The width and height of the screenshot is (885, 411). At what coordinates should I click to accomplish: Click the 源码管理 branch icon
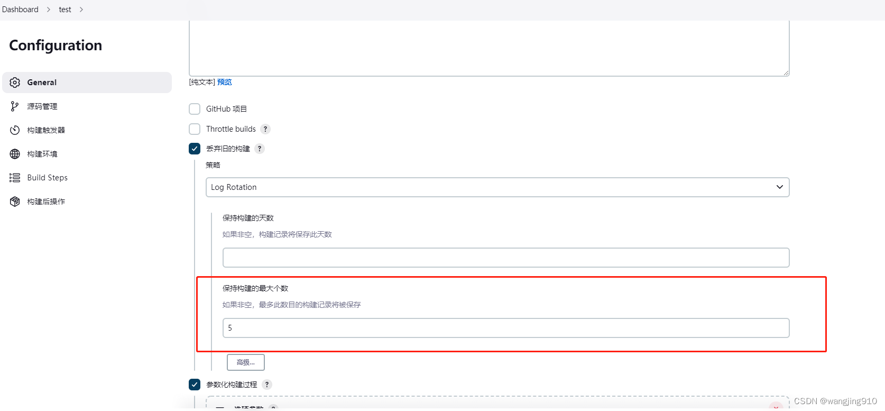click(15, 106)
